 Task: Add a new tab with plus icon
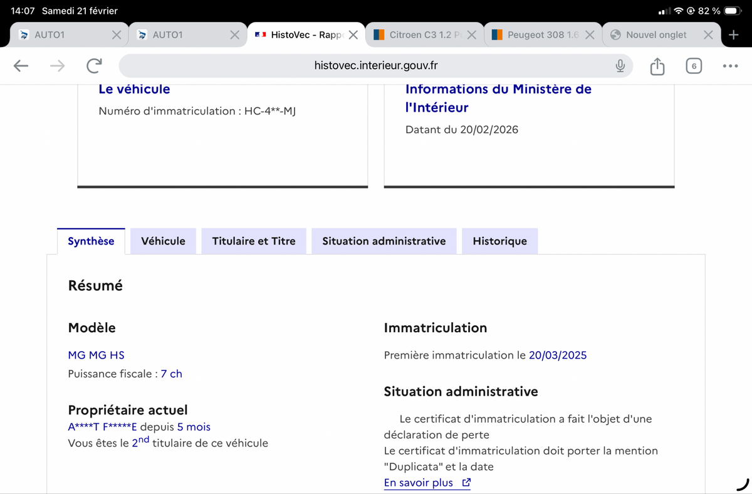click(x=733, y=35)
